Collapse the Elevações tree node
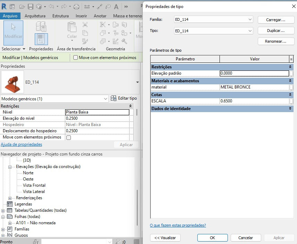Image resolution: width=297 pixels, height=244 pixels. point(10,167)
